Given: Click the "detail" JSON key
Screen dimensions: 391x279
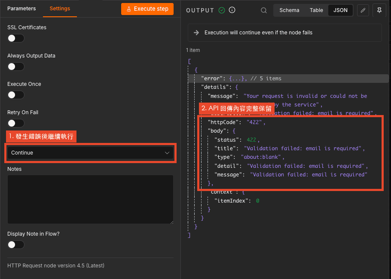Looking at the screenshot, I should 226,166.
